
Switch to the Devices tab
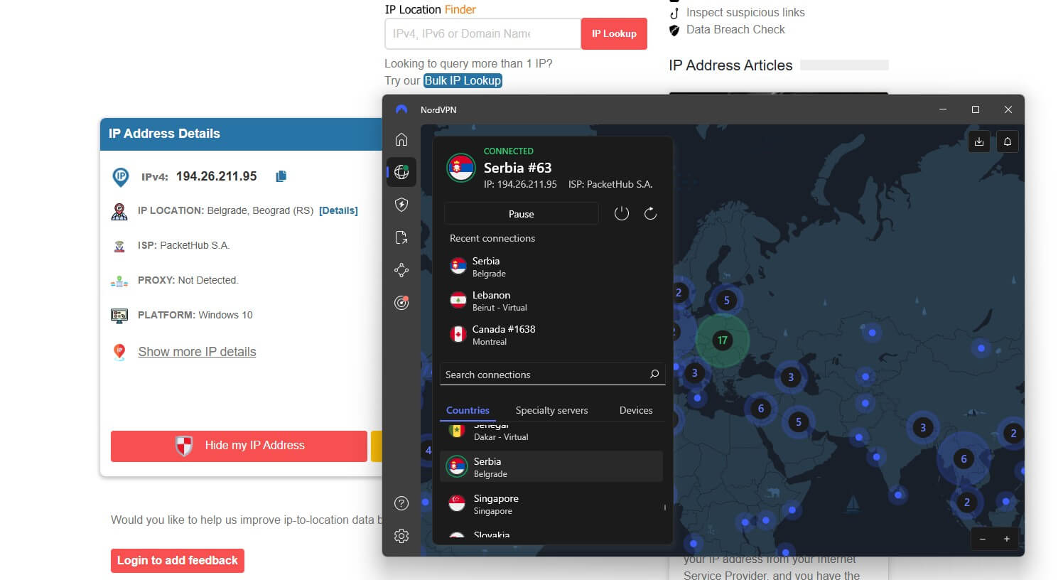(x=636, y=410)
